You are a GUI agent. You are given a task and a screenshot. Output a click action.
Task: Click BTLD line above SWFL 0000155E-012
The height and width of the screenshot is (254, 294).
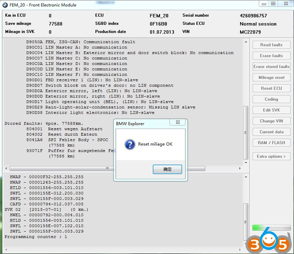47,188
